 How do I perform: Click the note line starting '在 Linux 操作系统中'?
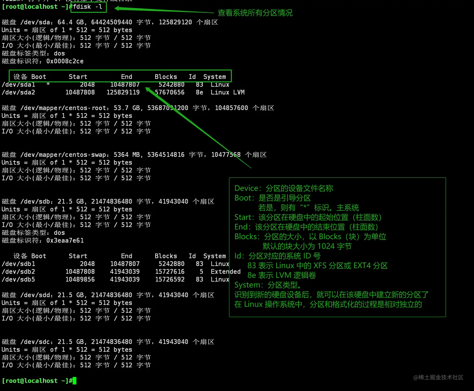[328, 304]
